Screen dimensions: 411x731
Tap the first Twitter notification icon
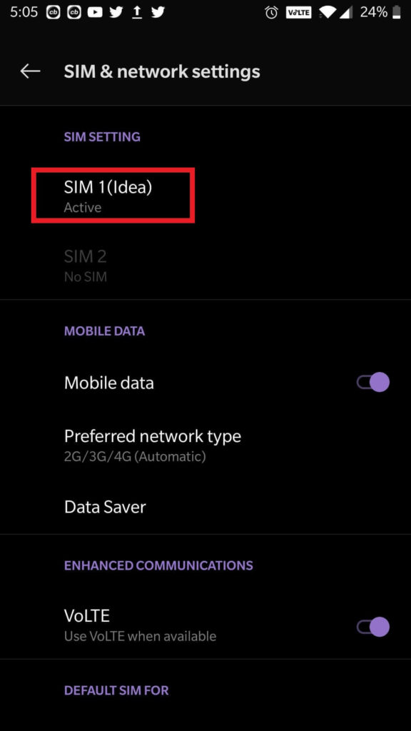pyautogui.click(x=116, y=13)
